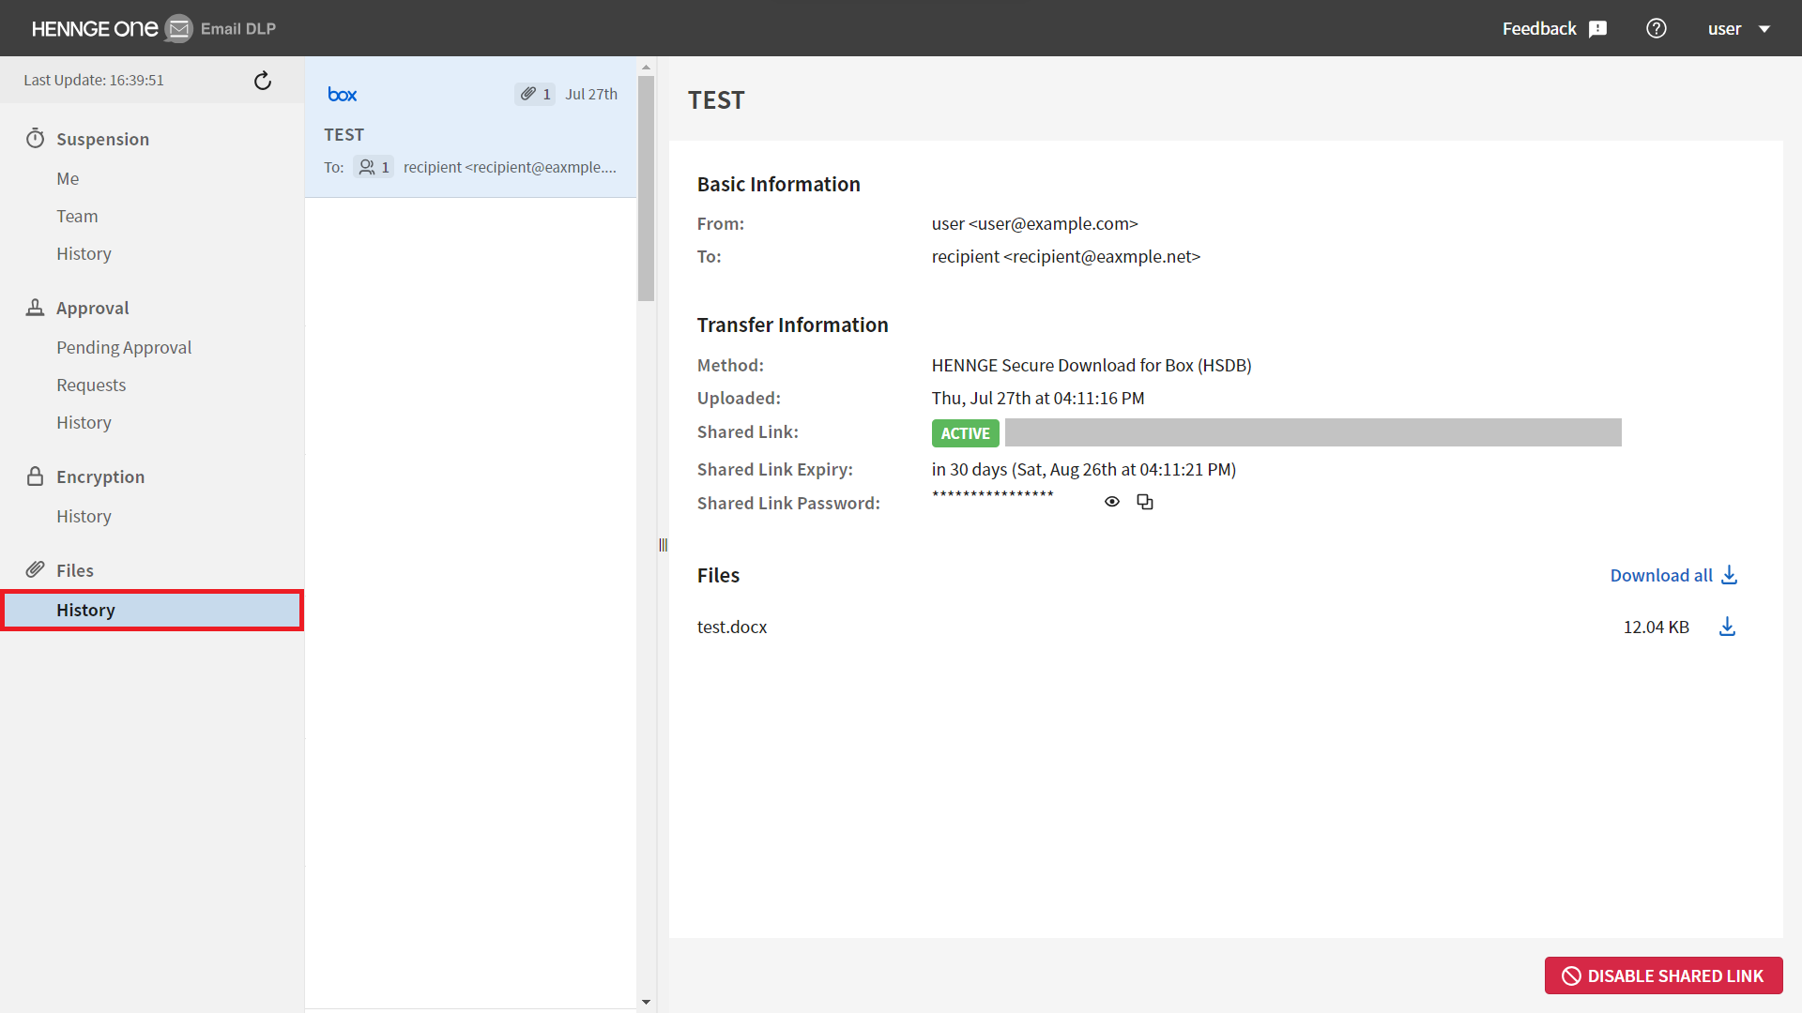
Task: Click the test.docx file name
Action: [x=732, y=627]
